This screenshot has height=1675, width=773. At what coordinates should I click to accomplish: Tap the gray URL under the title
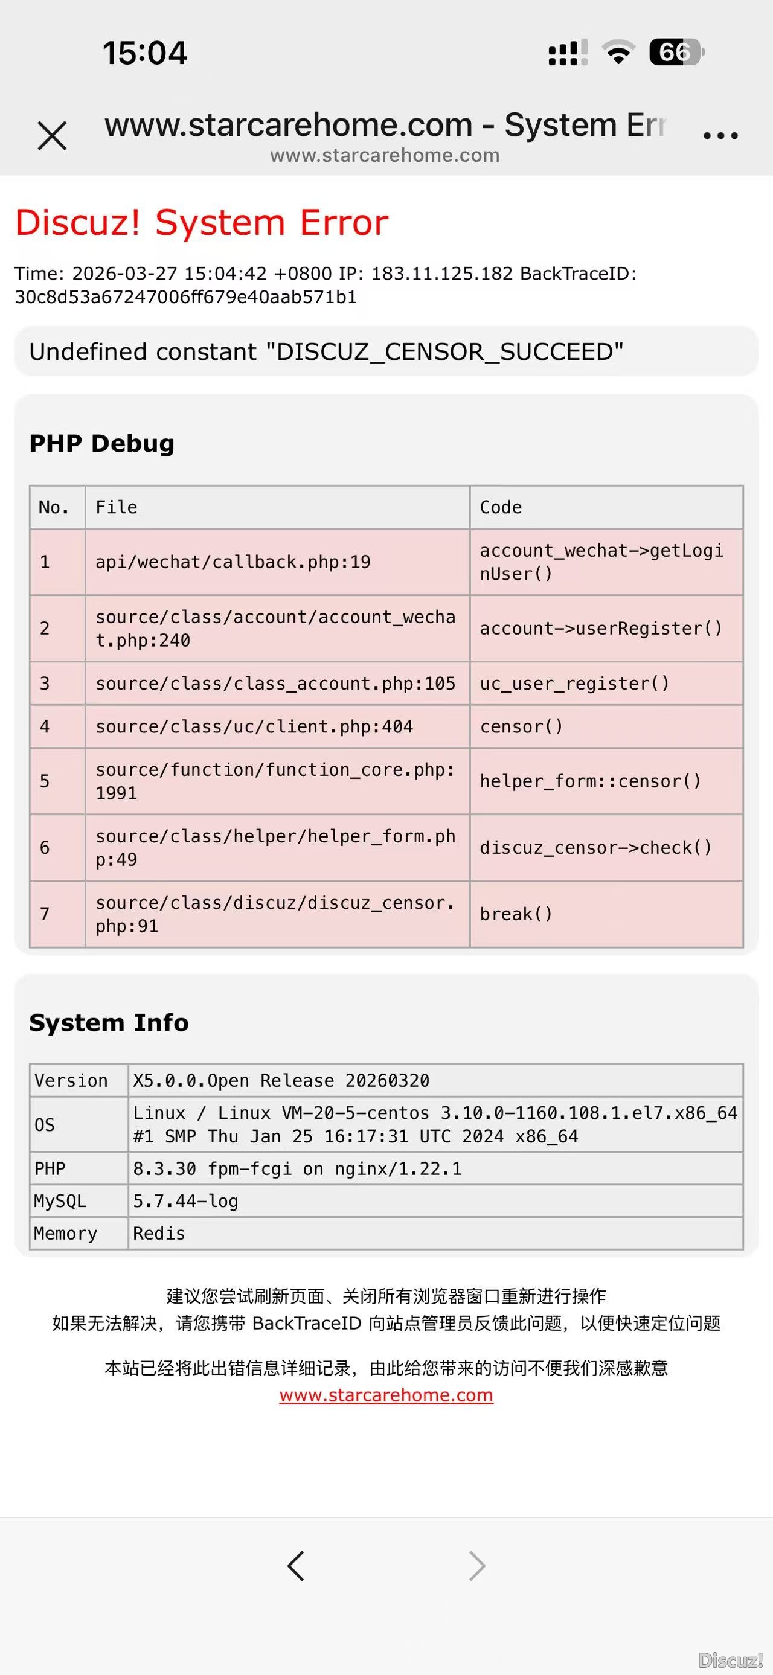point(385,155)
